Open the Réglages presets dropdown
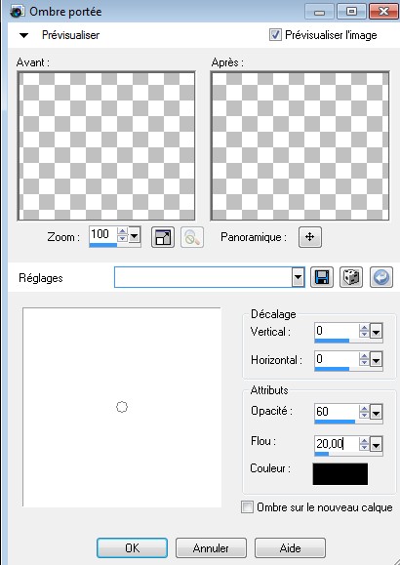Screen dimensions: 400x565 (x=298, y=277)
